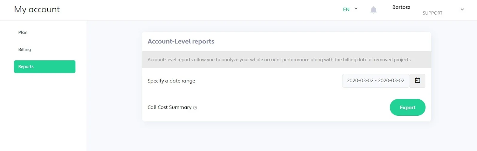
Task: Click the Account-Level reports heading
Action: pyautogui.click(x=181, y=42)
